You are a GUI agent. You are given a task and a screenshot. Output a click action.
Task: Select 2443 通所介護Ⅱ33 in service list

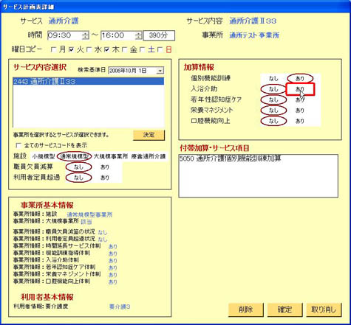click(88, 81)
